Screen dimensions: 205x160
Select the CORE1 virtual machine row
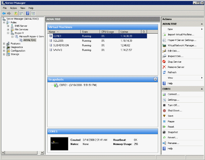click(97, 36)
